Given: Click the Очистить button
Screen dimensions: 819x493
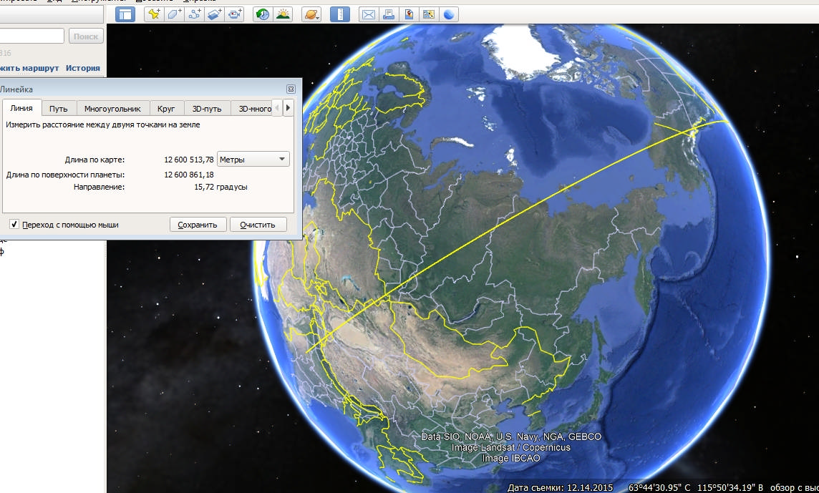Looking at the screenshot, I should (x=258, y=225).
